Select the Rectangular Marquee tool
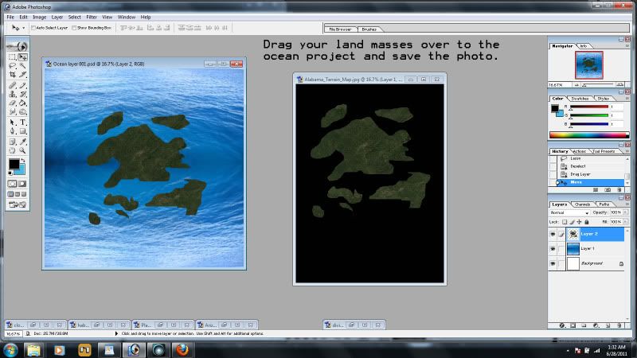 (x=12, y=57)
